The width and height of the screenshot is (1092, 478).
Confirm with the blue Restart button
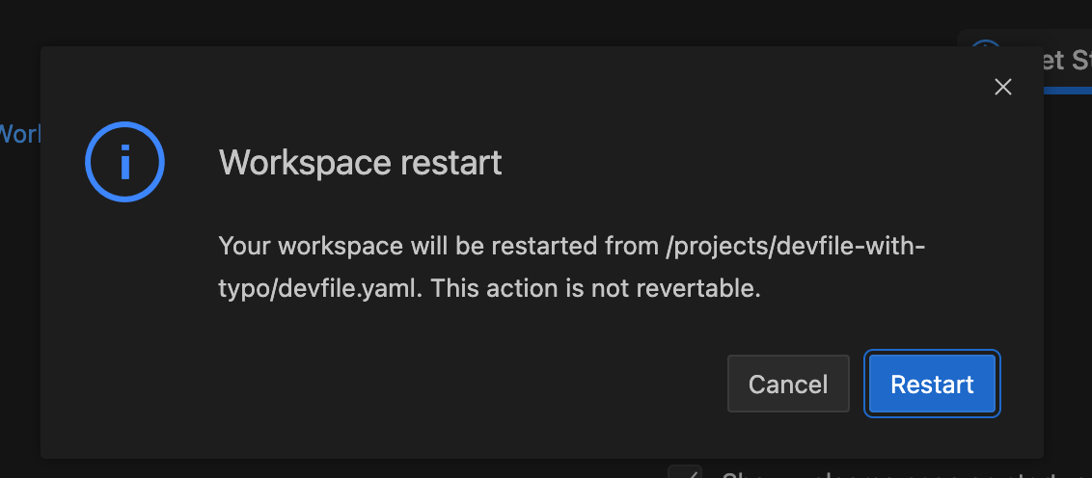coord(932,385)
